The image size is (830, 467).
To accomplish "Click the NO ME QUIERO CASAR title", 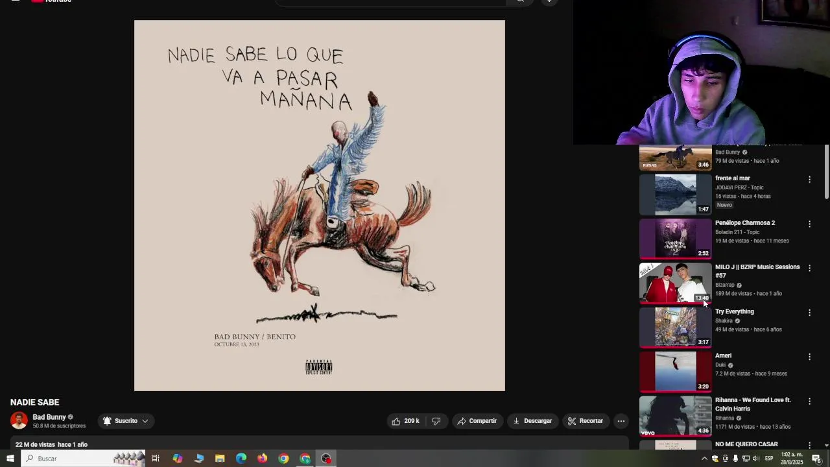I will coord(746,444).
